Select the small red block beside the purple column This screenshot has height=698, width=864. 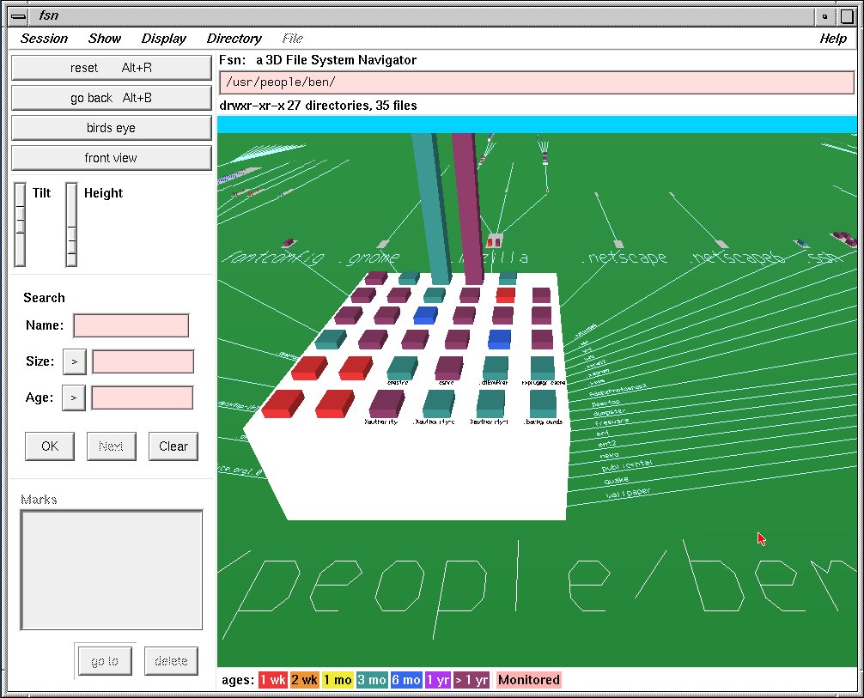[x=505, y=294]
